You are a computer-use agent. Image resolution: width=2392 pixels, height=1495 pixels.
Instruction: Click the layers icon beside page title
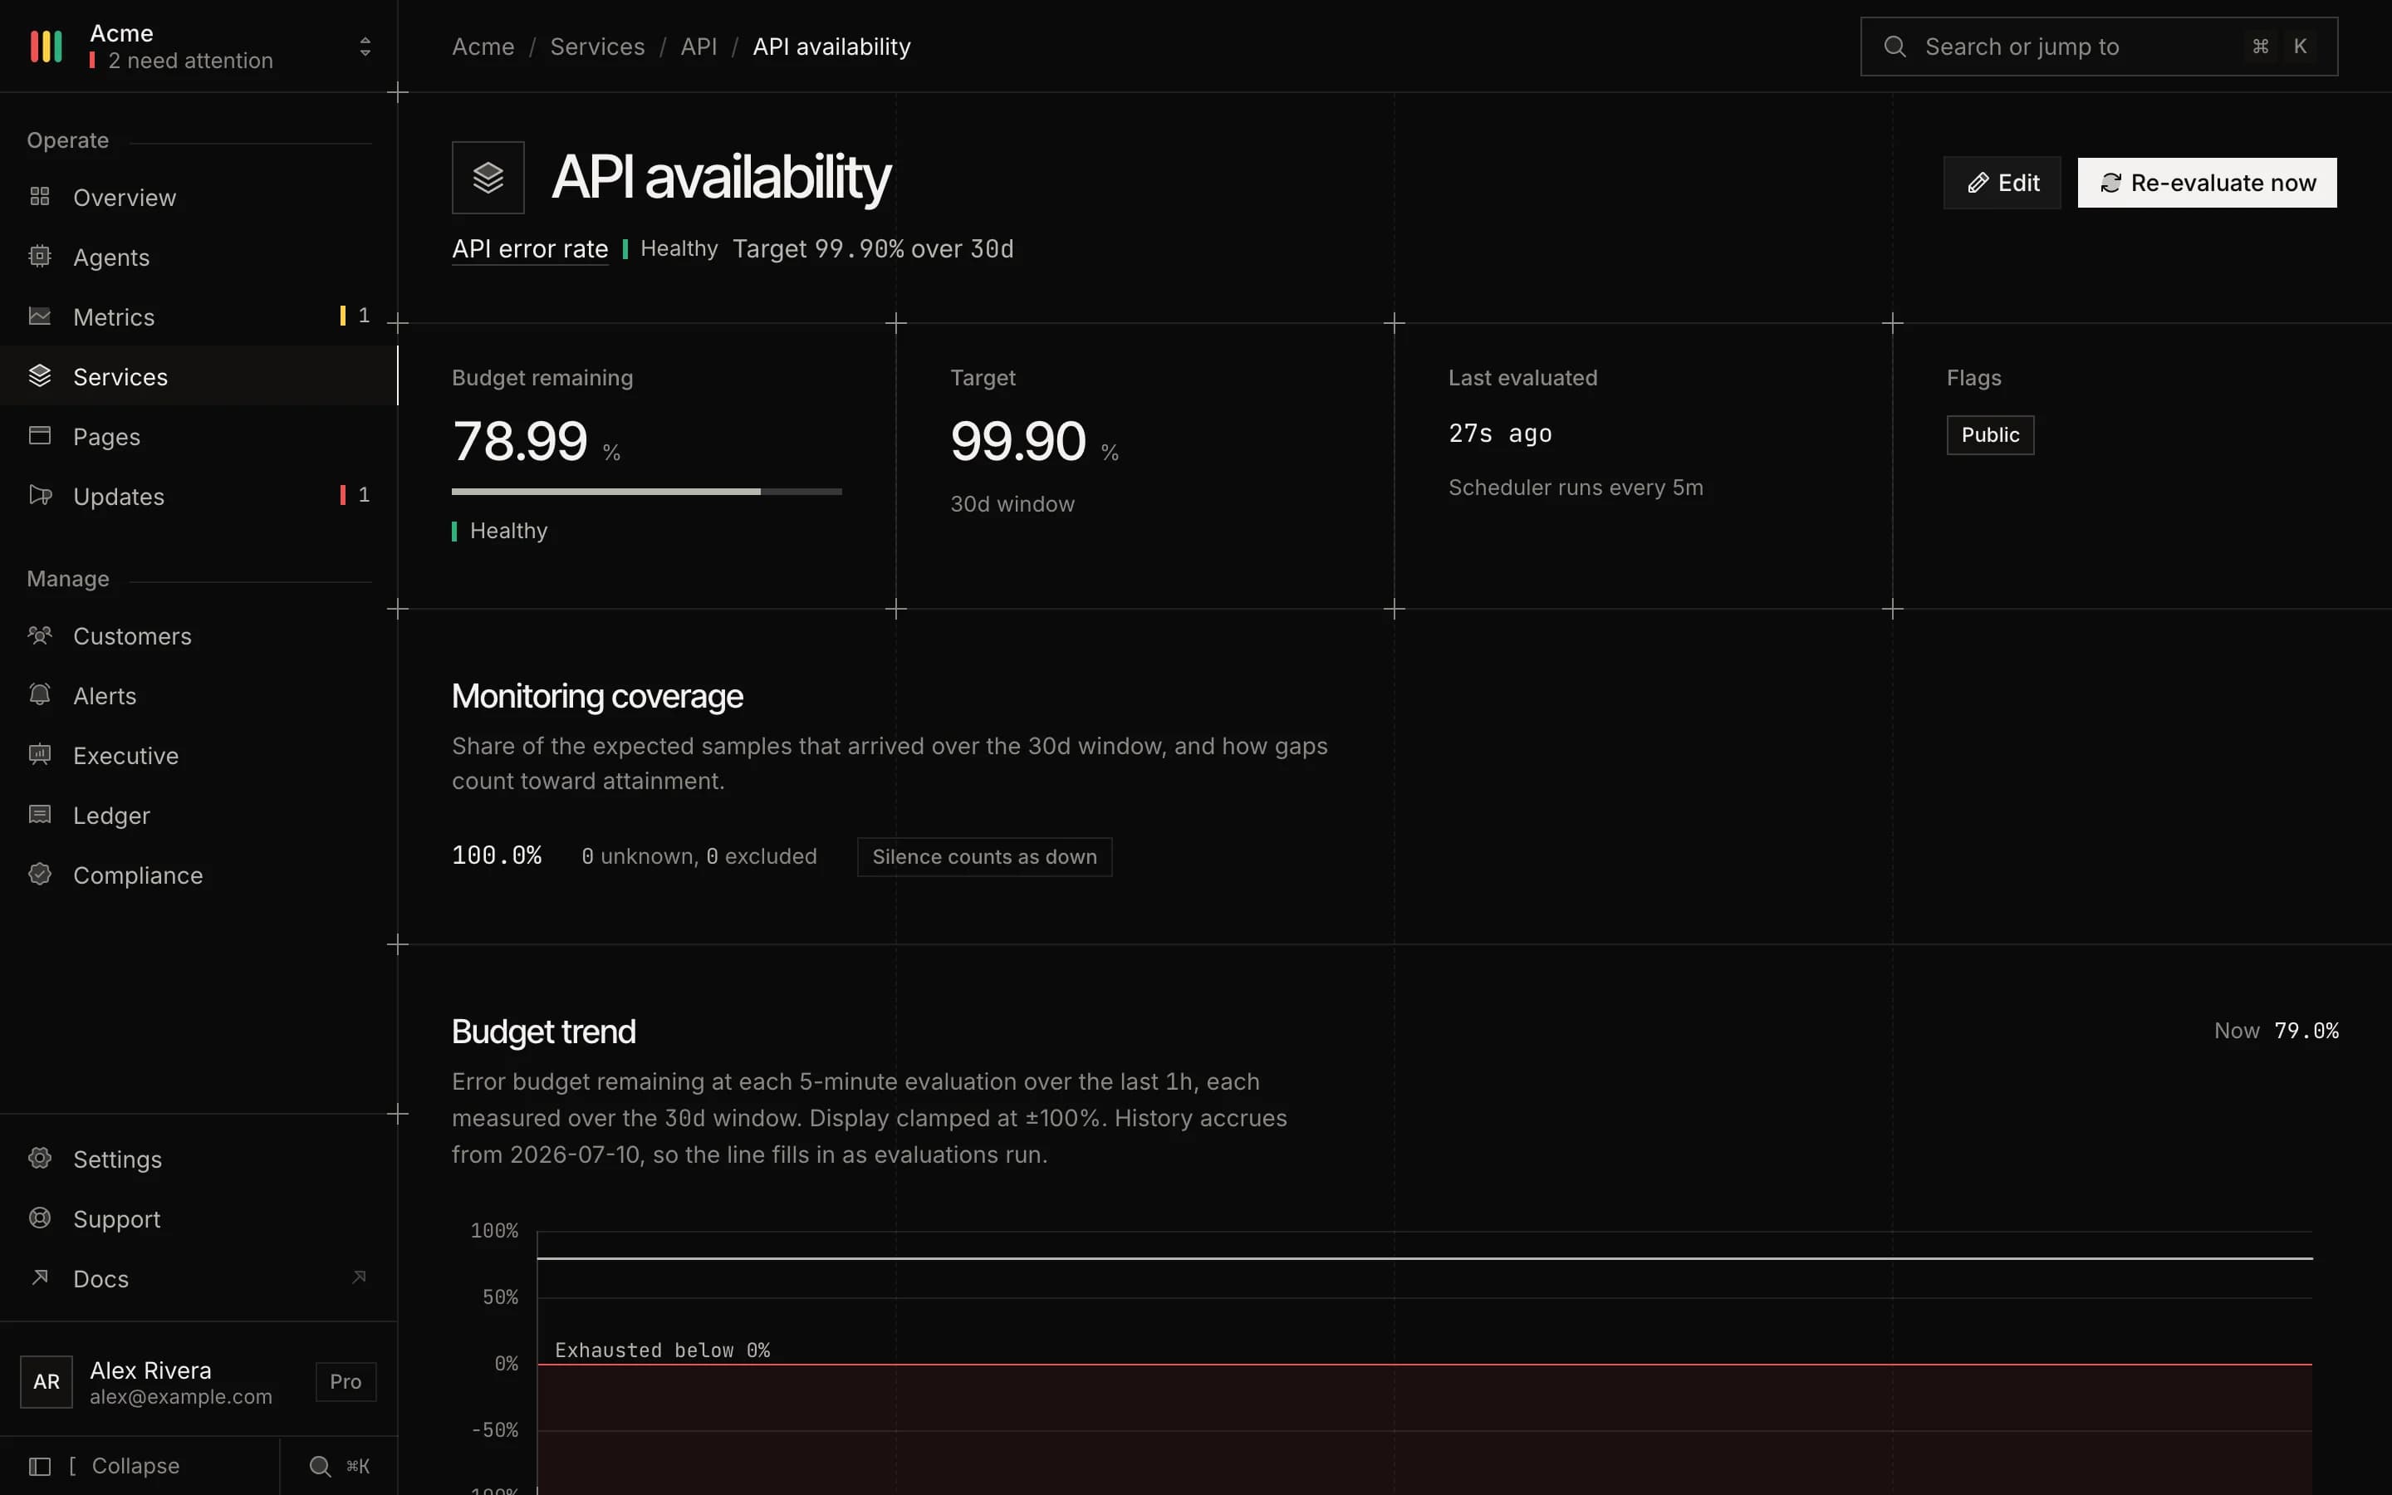click(x=488, y=178)
